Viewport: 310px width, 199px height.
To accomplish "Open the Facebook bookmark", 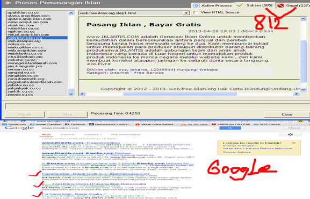I will click(x=75, y=124).
